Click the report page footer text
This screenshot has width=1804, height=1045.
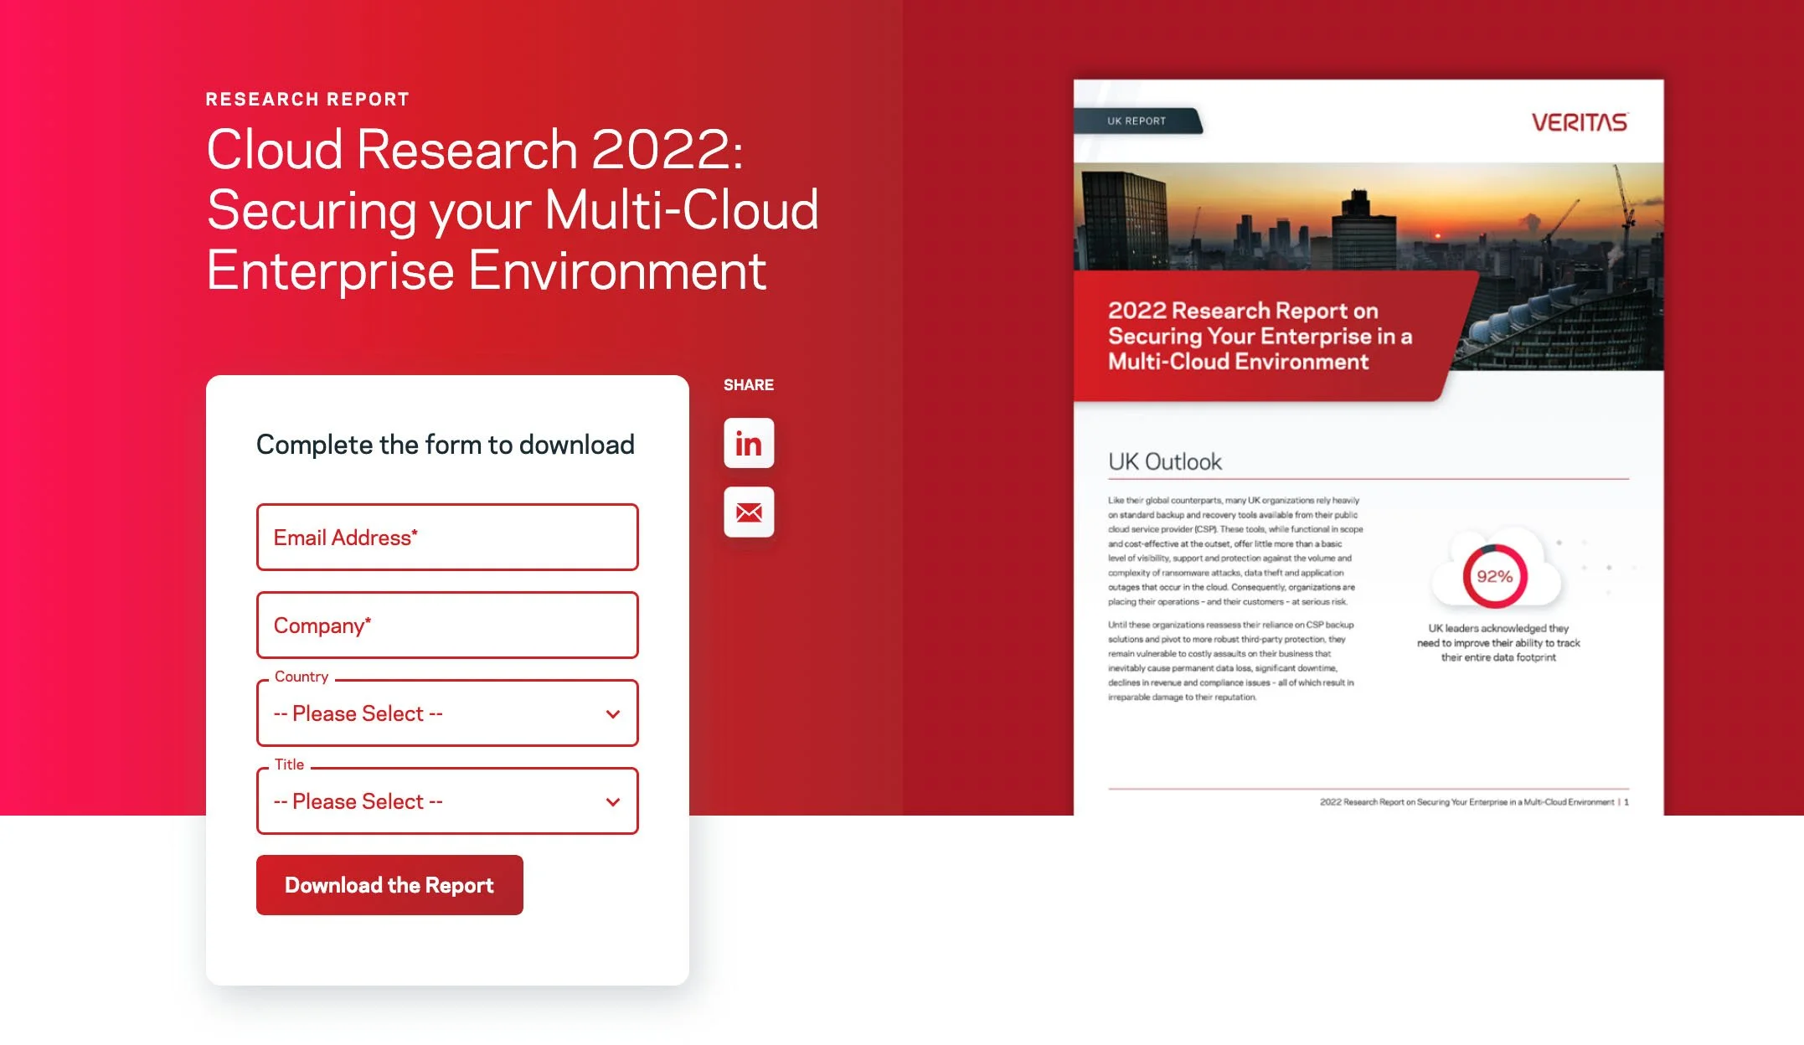pyautogui.click(x=1473, y=802)
